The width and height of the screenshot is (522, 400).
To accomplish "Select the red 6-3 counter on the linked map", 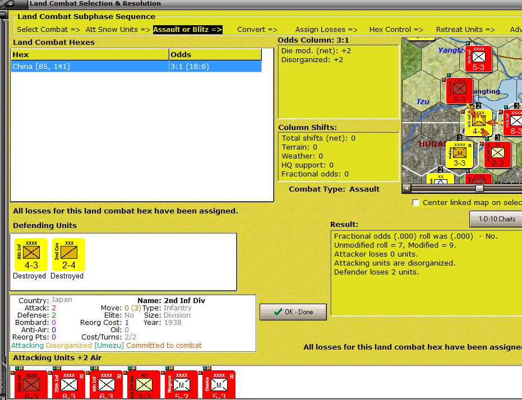I will point(459,91).
